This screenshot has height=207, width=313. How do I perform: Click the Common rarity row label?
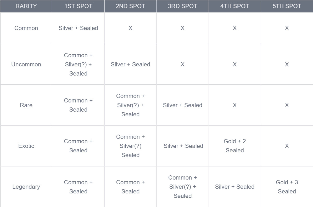pyautogui.click(x=26, y=28)
